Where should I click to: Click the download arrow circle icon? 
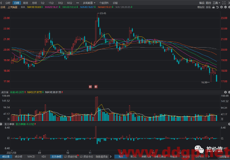(221, 7)
